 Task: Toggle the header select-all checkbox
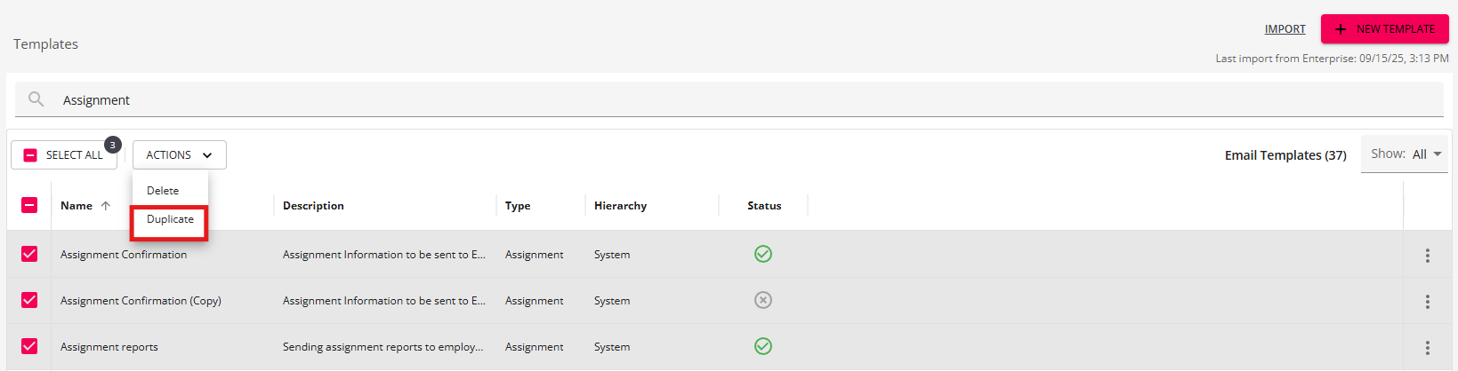click(29, 205)
